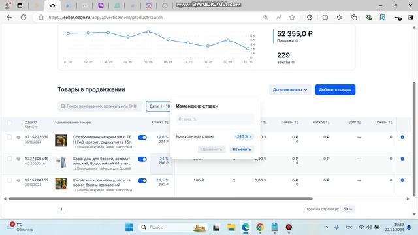The image size is (418, 235).
Task: Apply competitive bid 24,5 % chip
Action: pos(244,136)
